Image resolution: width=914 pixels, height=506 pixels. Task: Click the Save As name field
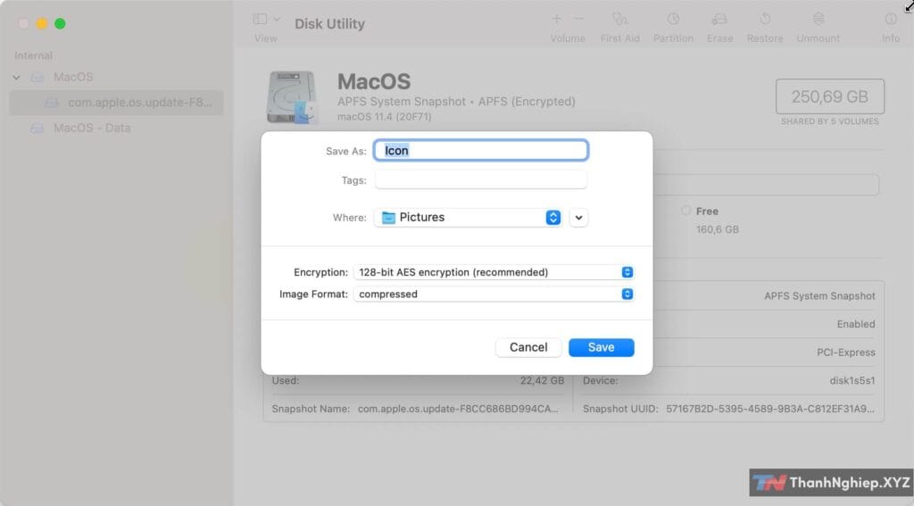click(x=481, y=151)
